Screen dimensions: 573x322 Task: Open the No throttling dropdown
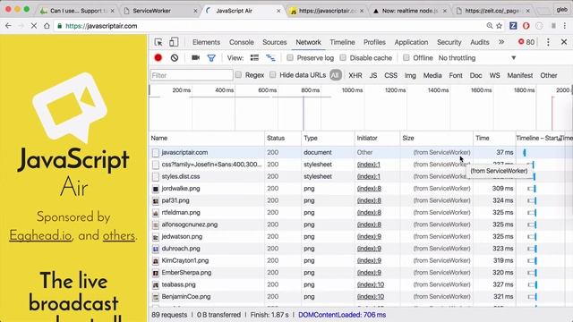click(x=477, y=57)
